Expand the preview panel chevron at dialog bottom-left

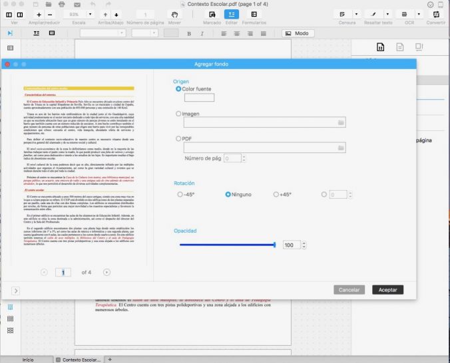(x=15, y=291)
